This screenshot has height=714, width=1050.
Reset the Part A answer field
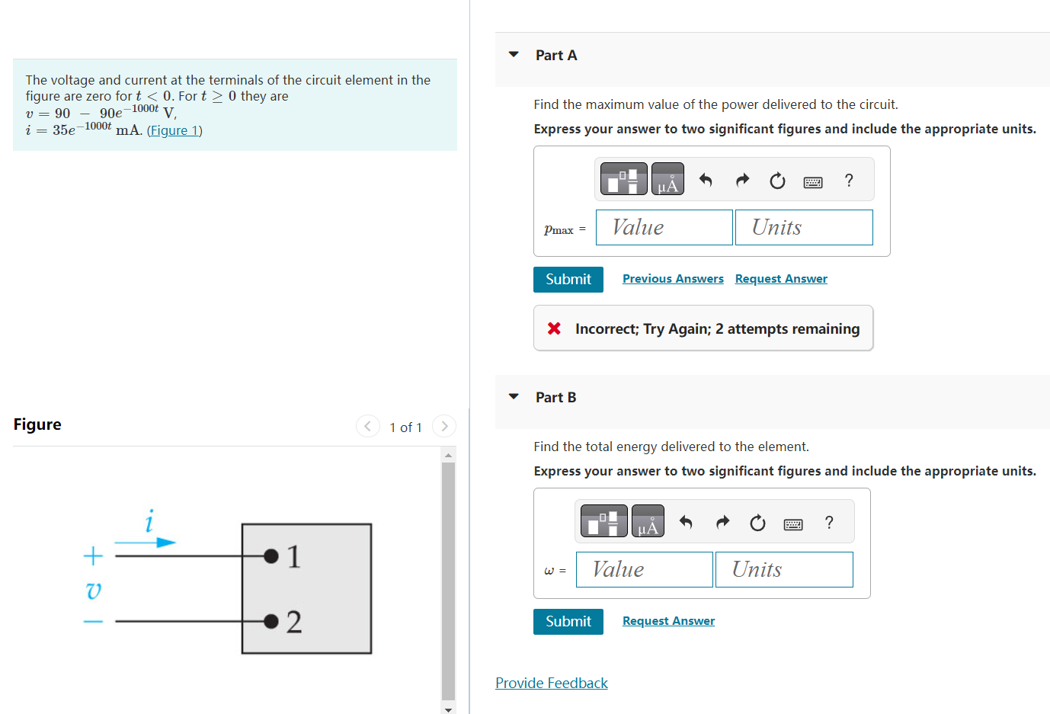tap(777, 181)
